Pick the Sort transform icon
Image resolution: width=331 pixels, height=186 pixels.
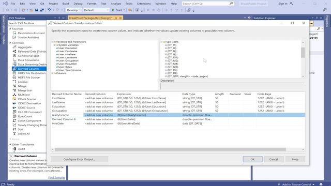(x=14, y=129)
